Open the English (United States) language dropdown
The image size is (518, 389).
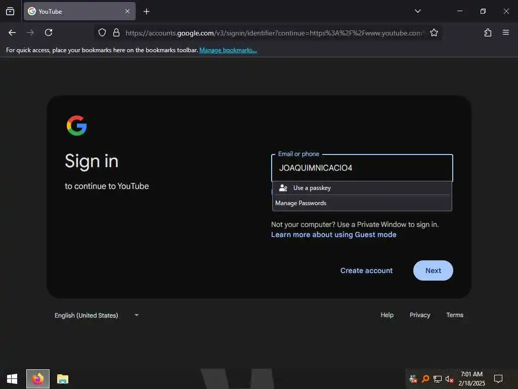tap(97, 315)
